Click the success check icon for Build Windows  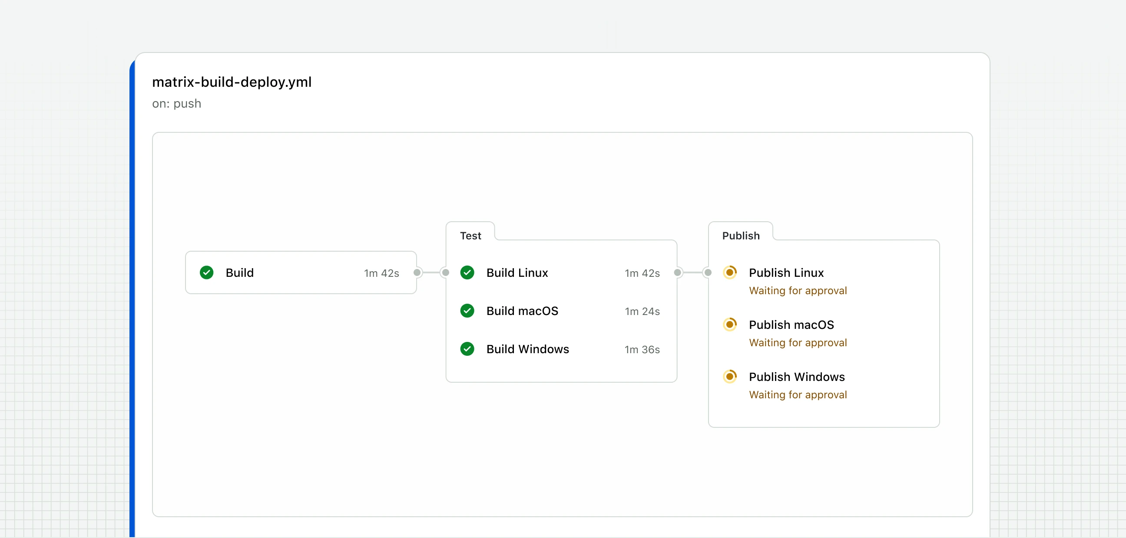tap(467, 349)
